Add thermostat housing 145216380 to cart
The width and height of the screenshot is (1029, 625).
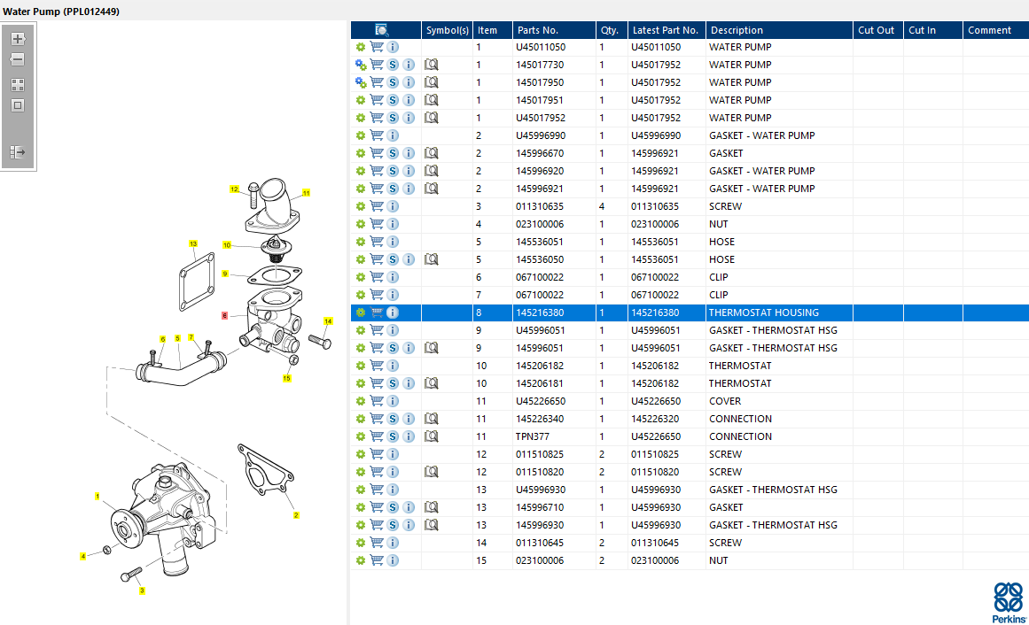pyautogui.click(x=377, y=312)
